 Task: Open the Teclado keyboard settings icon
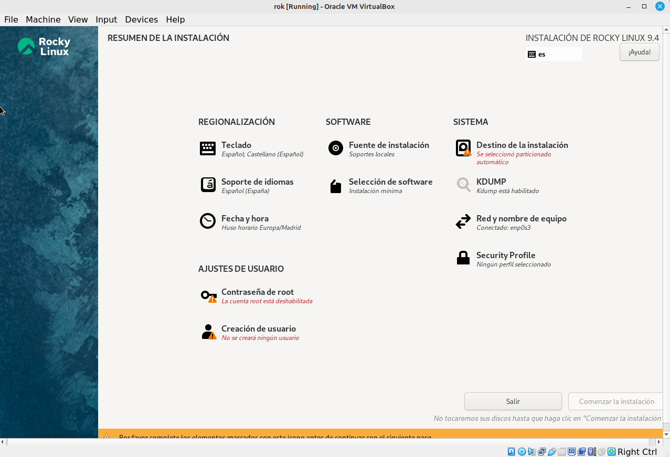[208, 148]
